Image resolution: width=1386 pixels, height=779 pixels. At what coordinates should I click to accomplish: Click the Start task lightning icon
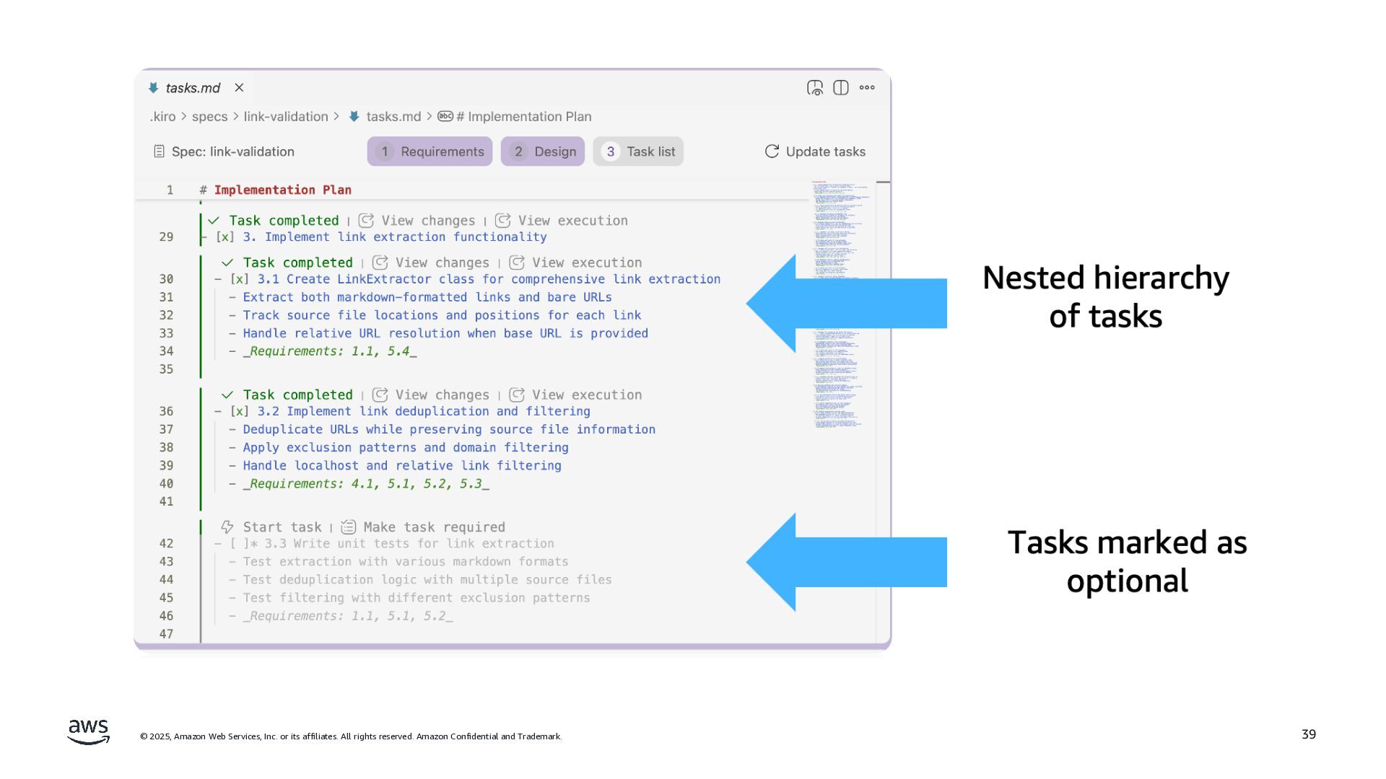pos(227,527)
